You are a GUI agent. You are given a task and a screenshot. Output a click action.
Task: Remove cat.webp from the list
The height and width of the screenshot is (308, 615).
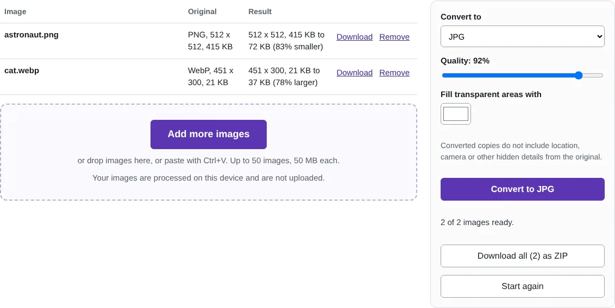[x=394, y=73]
